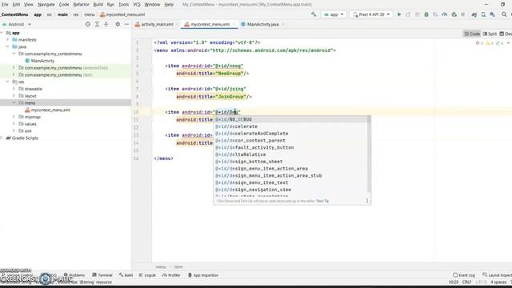The height and width of the screenshot is (288, 512).
Task: Open the completion popup three-dot options
Action: [x=367, y=201]
